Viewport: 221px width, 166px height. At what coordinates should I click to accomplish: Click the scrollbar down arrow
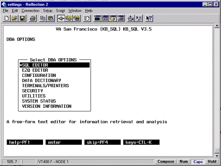[217, 156]
